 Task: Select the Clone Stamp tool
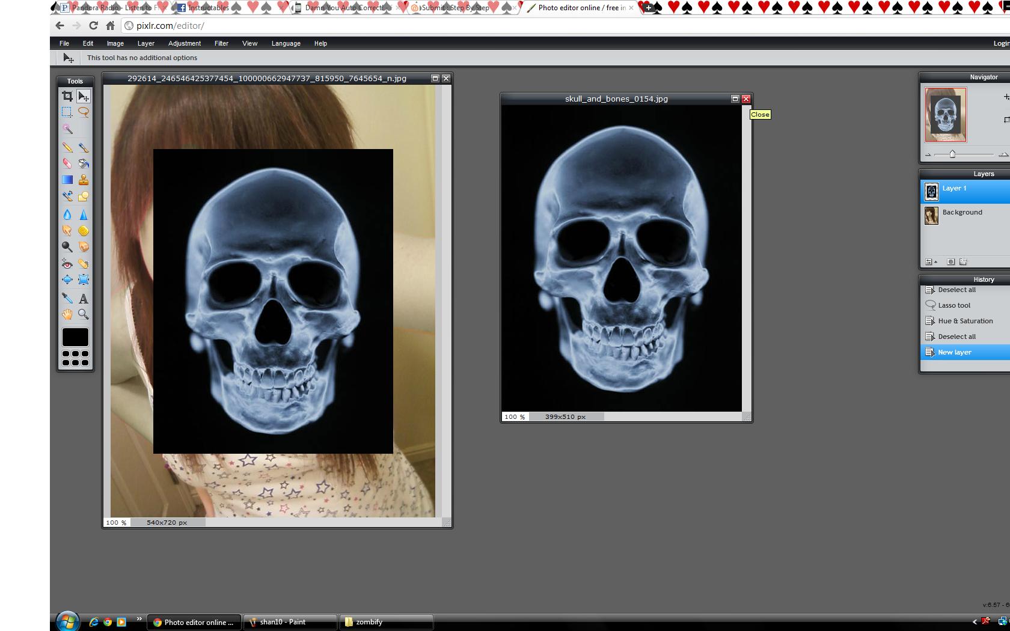tap(84, 180)
